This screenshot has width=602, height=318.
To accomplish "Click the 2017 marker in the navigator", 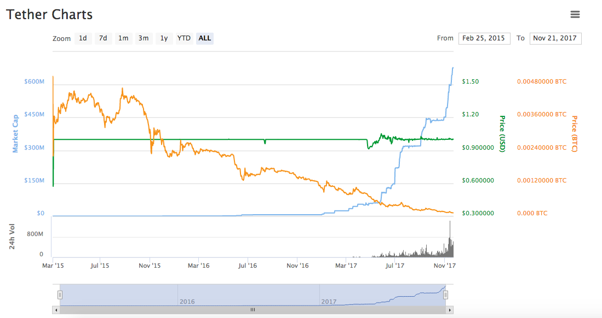I will coord(329,302).
